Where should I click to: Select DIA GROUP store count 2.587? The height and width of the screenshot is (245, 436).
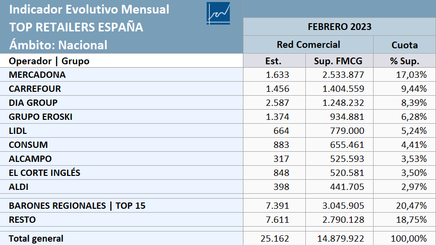277,103
